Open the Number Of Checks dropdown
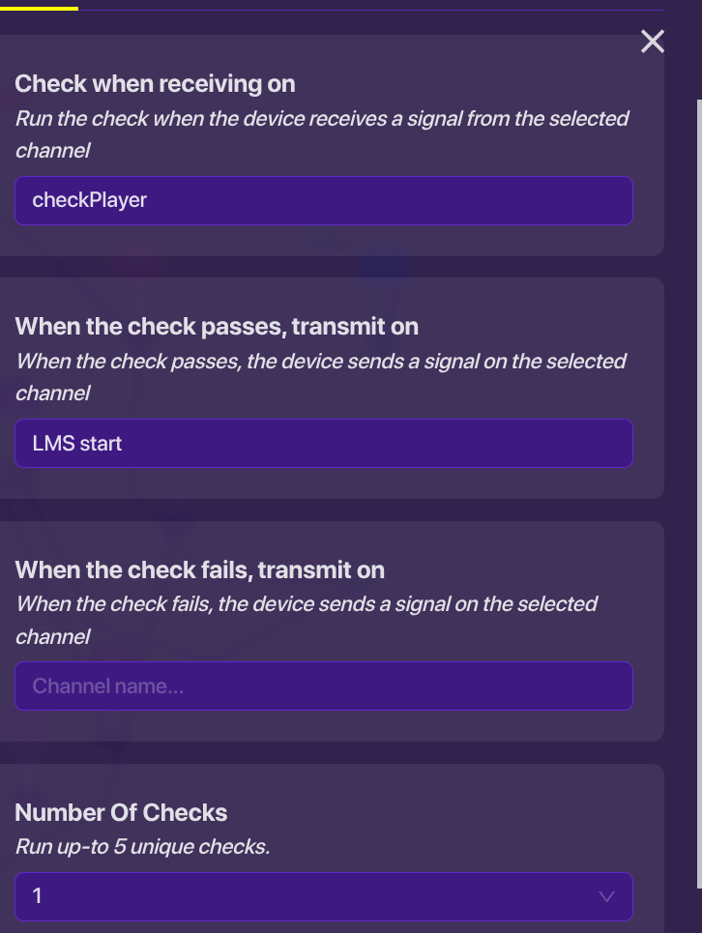Image resolution: width=702 pixels, height=933 pixels. pos(324,896)
